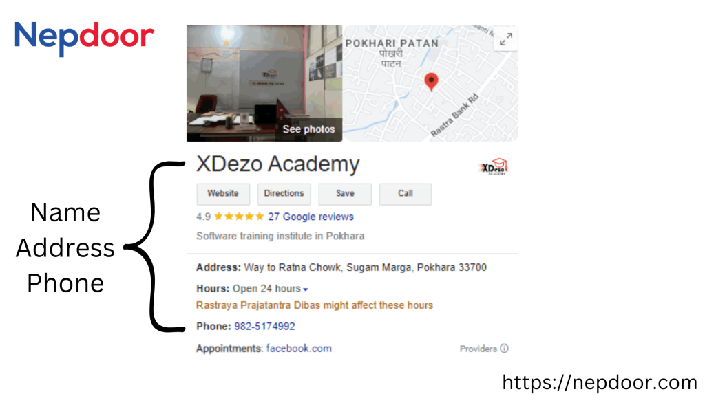The height and width of the screenshot is (396, 705).
Task: Open the facebook.com appointments link
Action: [x=299, y=349]
